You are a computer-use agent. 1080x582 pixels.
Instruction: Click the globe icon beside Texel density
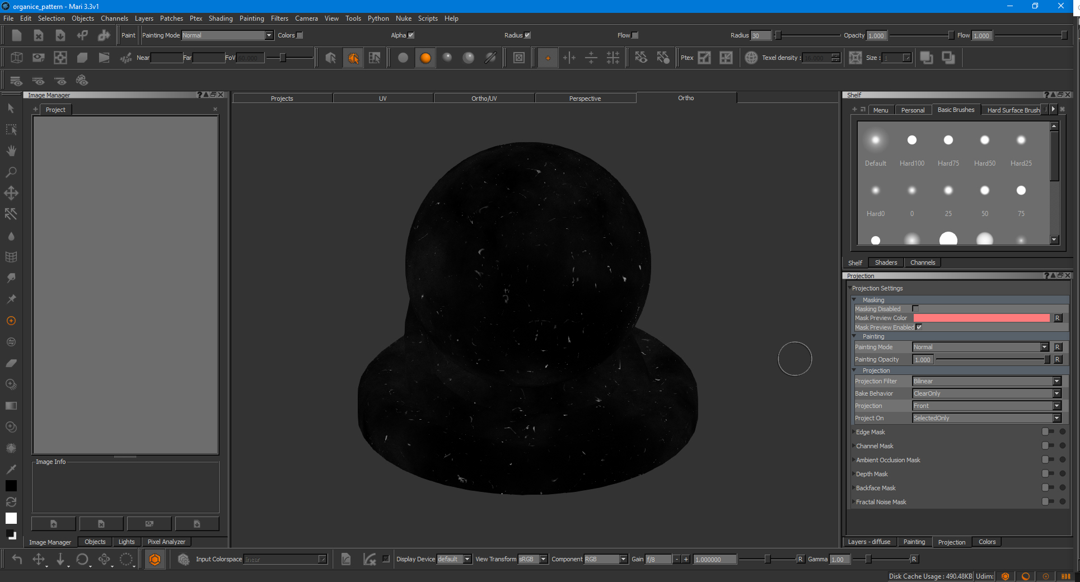tap(751, 58)
